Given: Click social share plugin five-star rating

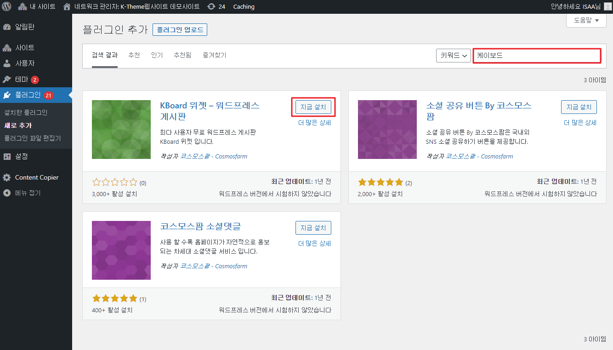Looking at the screenshot, I should 380,182.
